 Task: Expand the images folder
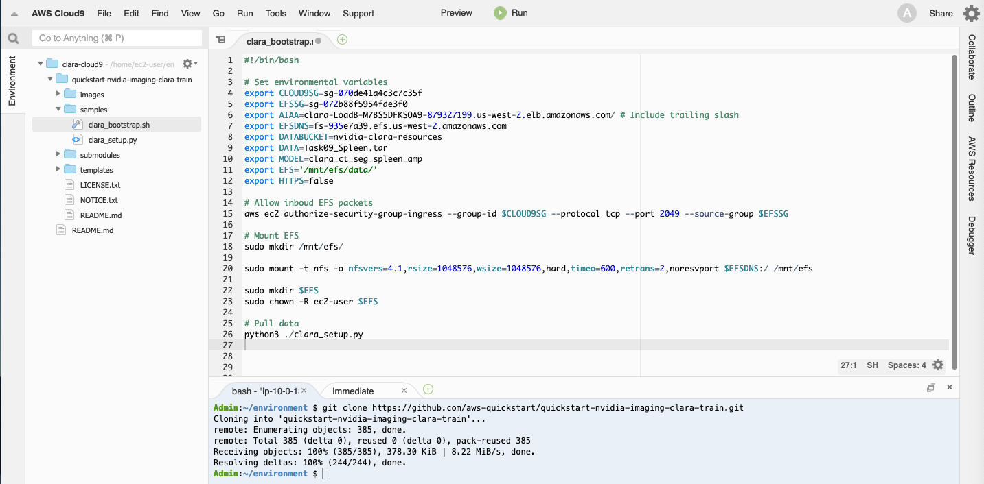[x=59, y=95]
